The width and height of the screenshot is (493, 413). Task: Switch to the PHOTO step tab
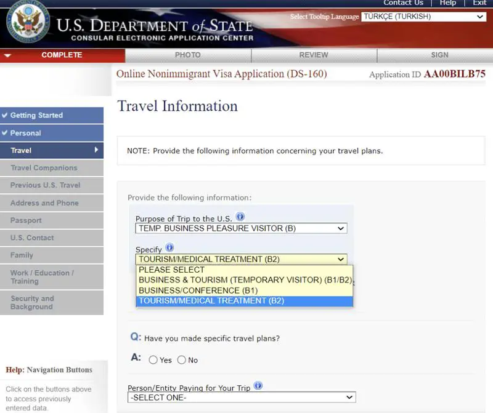pos(188,55)
